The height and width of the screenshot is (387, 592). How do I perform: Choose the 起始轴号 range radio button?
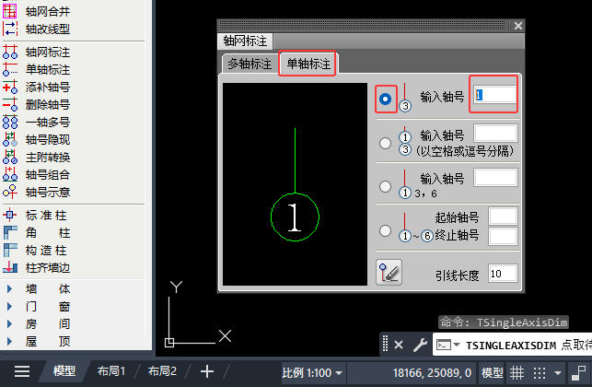(x=385, y=230)
